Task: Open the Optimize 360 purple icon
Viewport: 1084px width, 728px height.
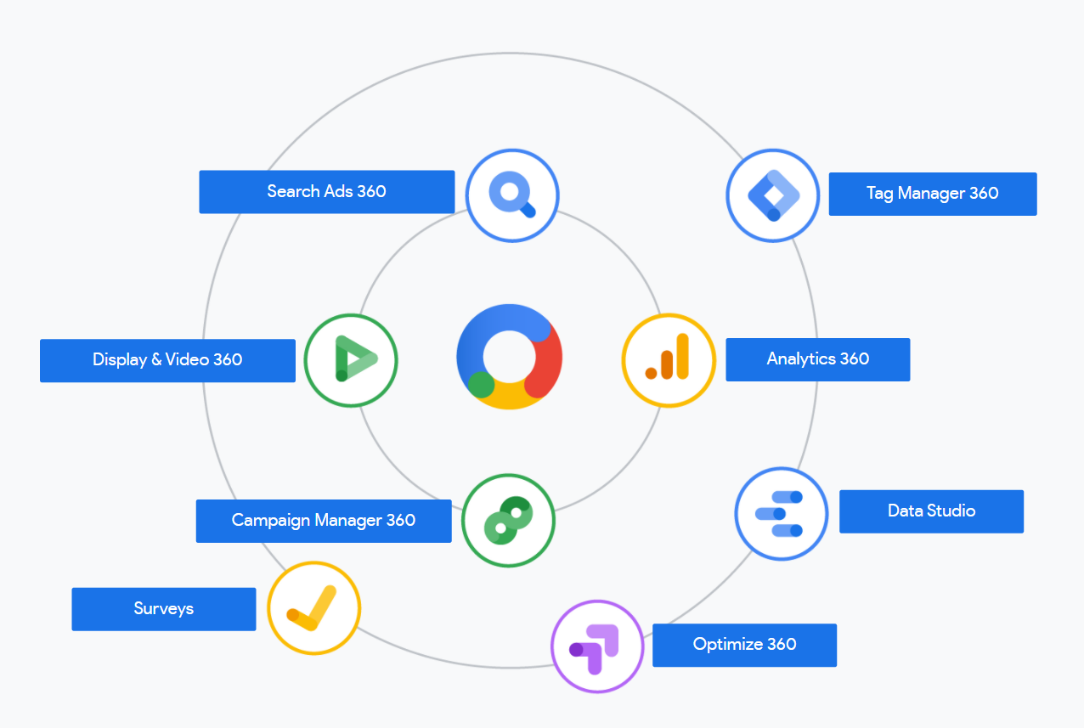Action: [x=597, y=646]
